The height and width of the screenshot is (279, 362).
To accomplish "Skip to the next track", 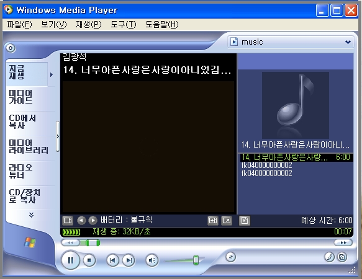I will coord(129,260).
